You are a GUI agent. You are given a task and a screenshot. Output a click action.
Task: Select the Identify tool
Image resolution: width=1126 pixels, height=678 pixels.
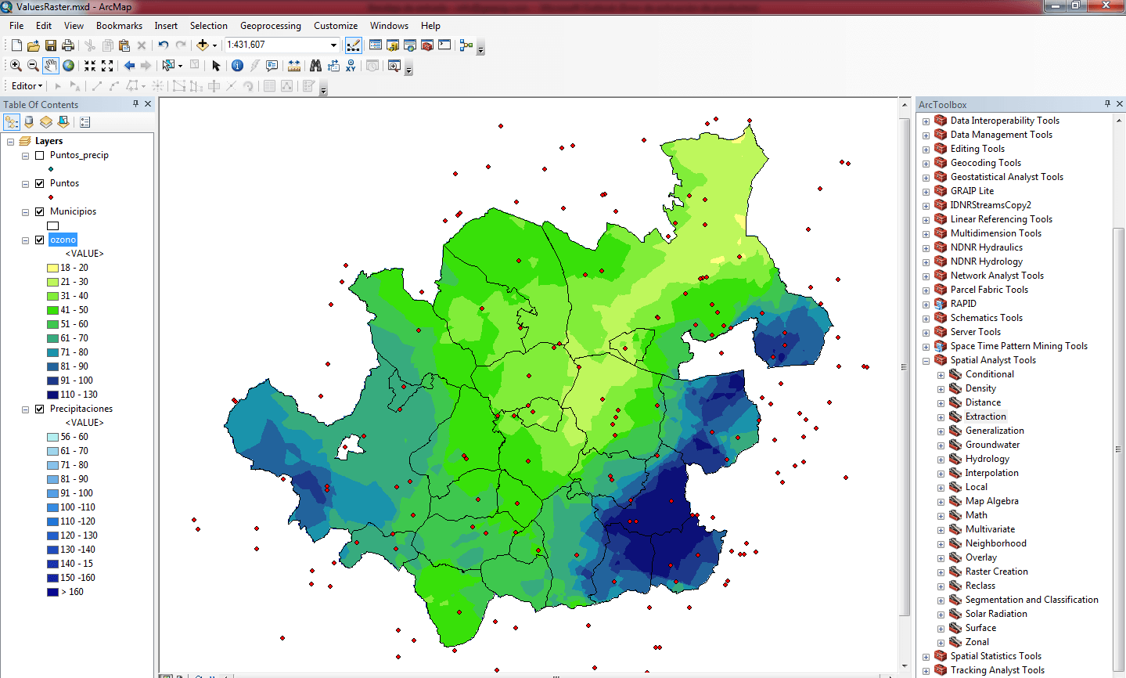click(x=237, y=66)
